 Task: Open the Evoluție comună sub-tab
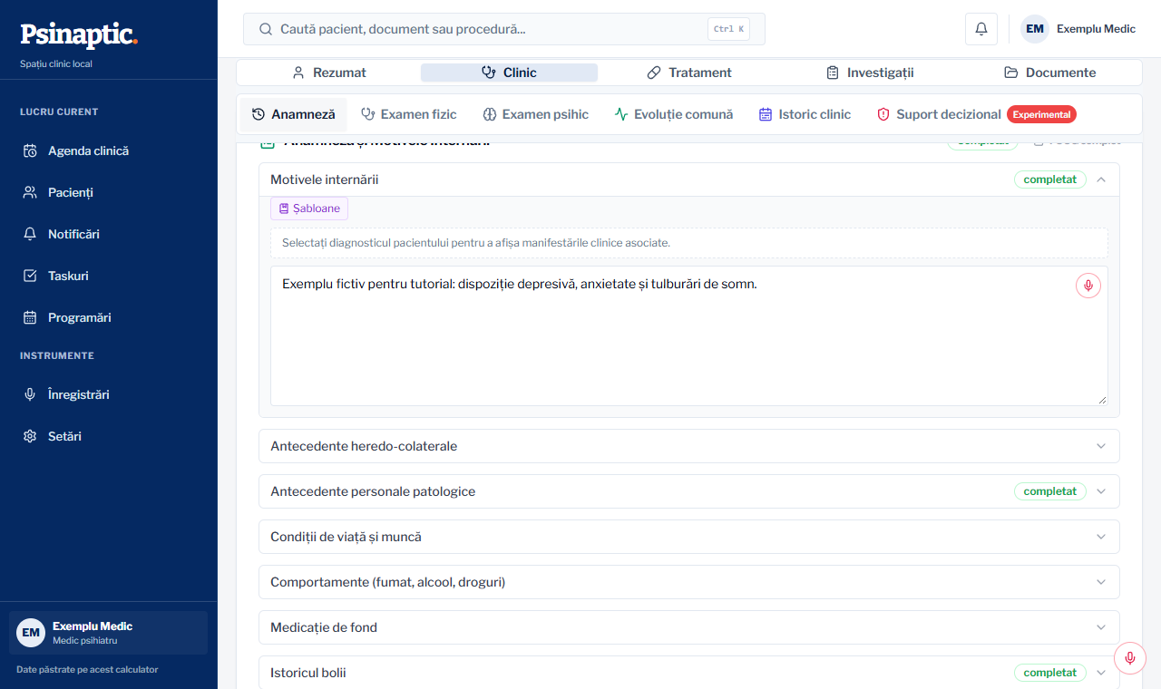pos(674,114)
